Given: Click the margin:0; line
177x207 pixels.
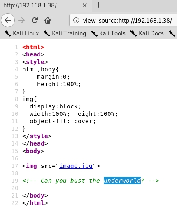Looking at the screenshot, I should pos(53,77).
